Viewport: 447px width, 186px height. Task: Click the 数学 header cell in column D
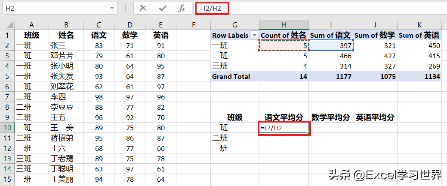click(129, 35)
